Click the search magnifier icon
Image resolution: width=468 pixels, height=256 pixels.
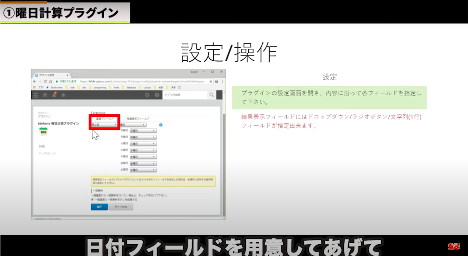212,95
